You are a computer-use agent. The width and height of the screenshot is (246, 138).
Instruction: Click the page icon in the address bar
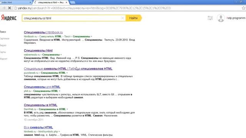tap(15, 8)
